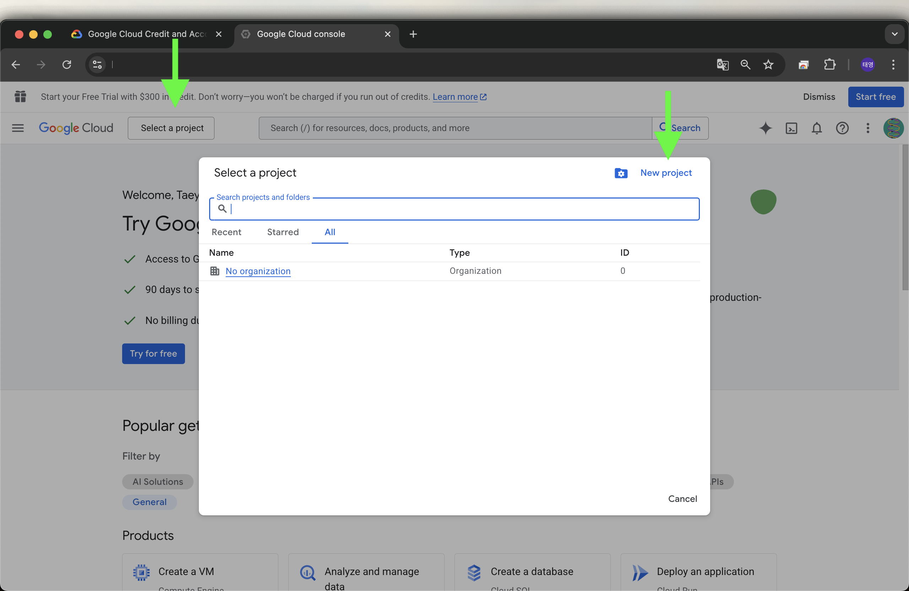Close the Google Cloud console tab

pos(387,34)
